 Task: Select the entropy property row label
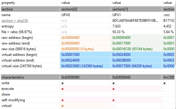[7, 26]
